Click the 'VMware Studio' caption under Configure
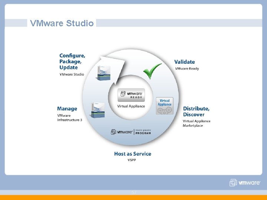Image resolution: width=267 pixels, height=200 pixels. tap(72, 74)
